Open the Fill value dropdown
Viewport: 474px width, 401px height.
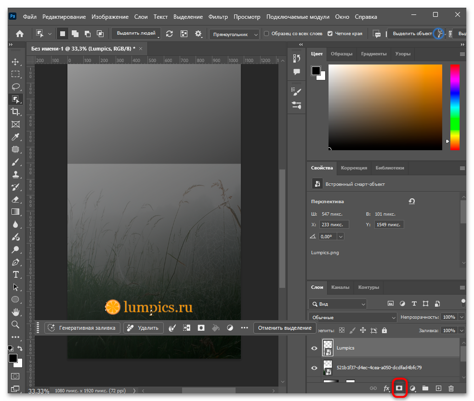[461, 330]
